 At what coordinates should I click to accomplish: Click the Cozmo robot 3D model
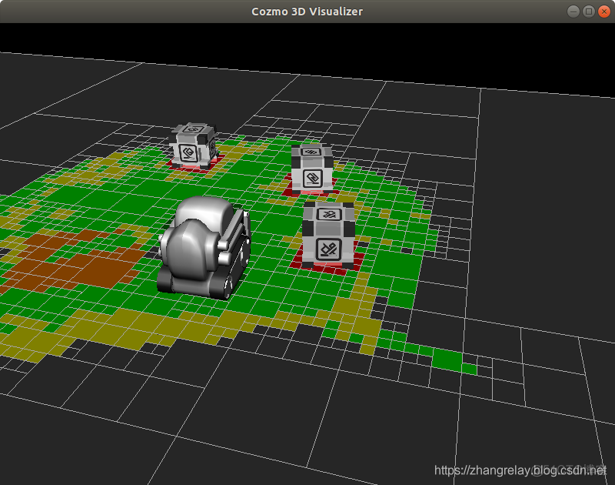204,247
